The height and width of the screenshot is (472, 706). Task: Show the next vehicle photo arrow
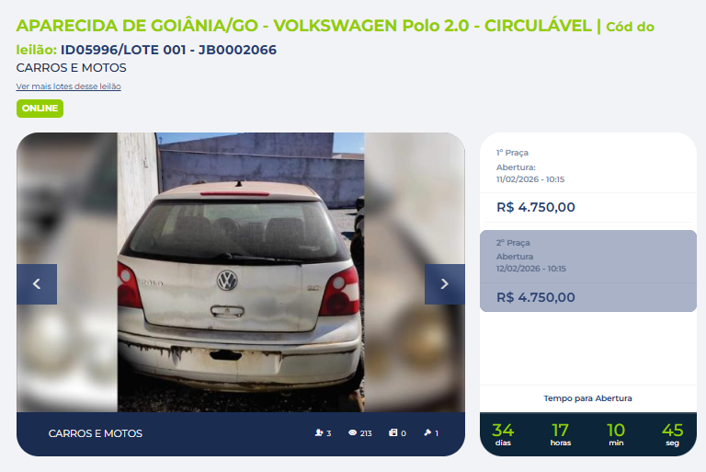(x=444, y=284)
